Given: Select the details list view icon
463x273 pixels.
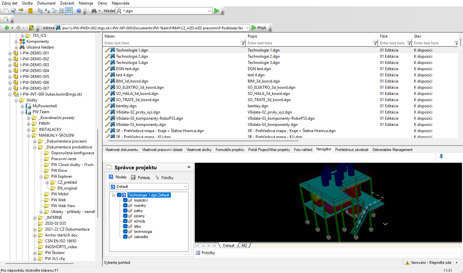Looking at the screenshot, I should tap(69, 11).
